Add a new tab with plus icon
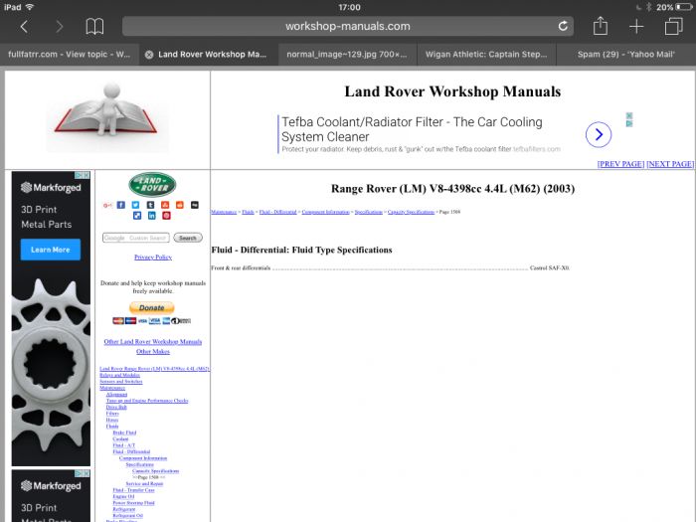696x522 pixels. pyautogui.click(x=636, y=27)
